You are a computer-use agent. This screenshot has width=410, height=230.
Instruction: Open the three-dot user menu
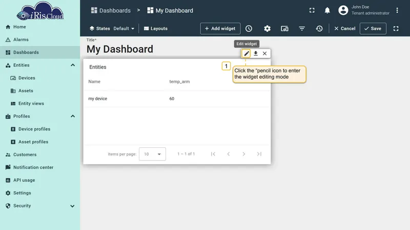click(397, 10)
